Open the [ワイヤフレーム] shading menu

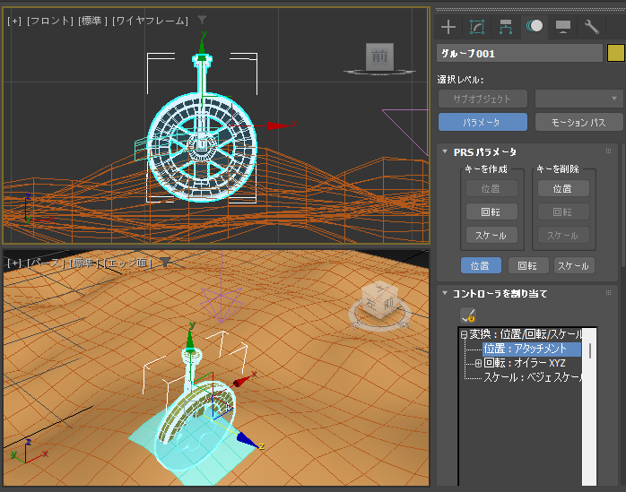[150, 21]
